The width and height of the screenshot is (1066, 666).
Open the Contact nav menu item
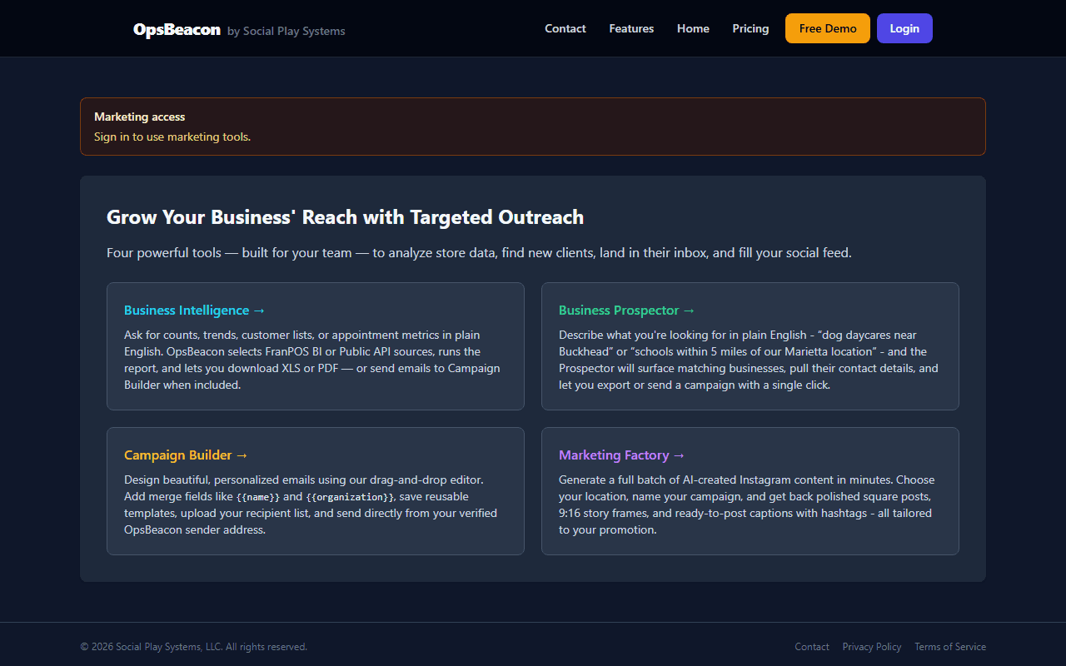point(565,28)
